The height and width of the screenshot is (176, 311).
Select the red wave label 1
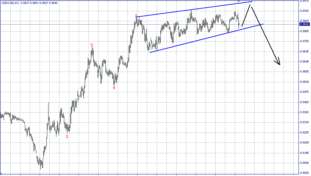tap(49, 103)
